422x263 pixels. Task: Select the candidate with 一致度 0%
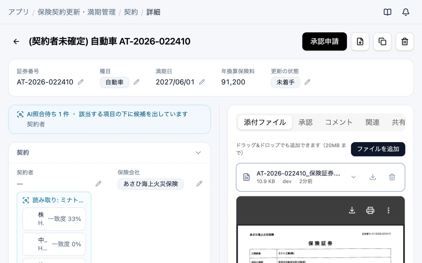[x=54, y=244]
